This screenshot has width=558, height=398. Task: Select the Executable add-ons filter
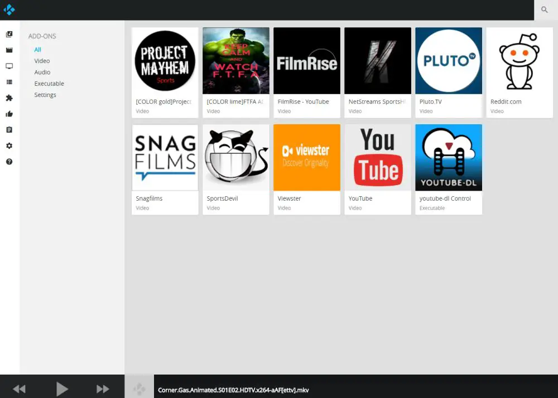tap(49, 84)
